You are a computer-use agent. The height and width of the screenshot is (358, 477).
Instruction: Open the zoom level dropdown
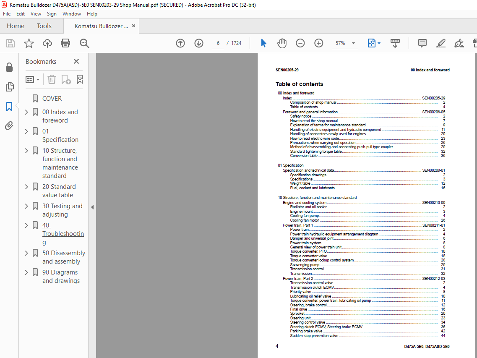coord(354,43)
